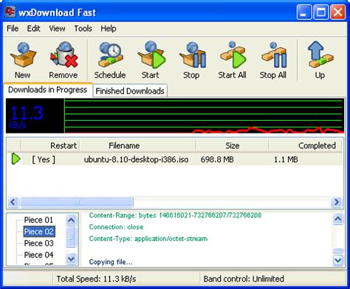Close the wxDownload Fast window
Image resolution: width=350 pixels, height=289 pixels.
337,12
